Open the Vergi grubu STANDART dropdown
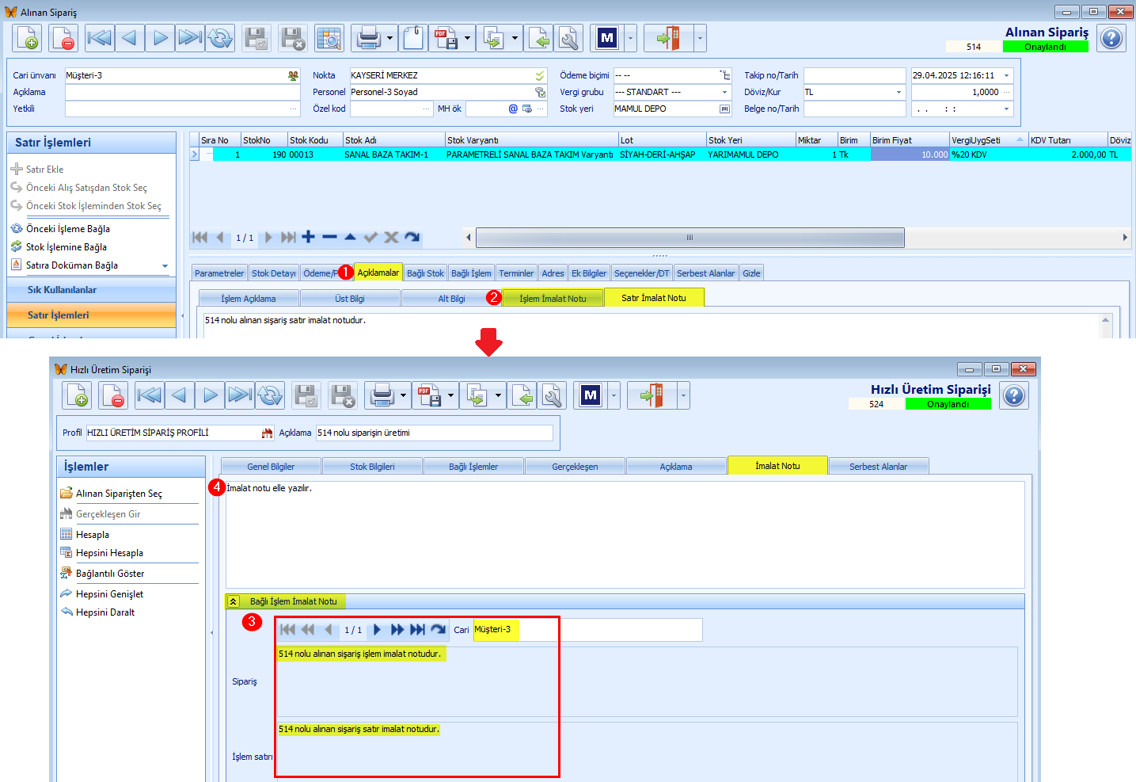 pyautogui.click(x=724, y=92)
